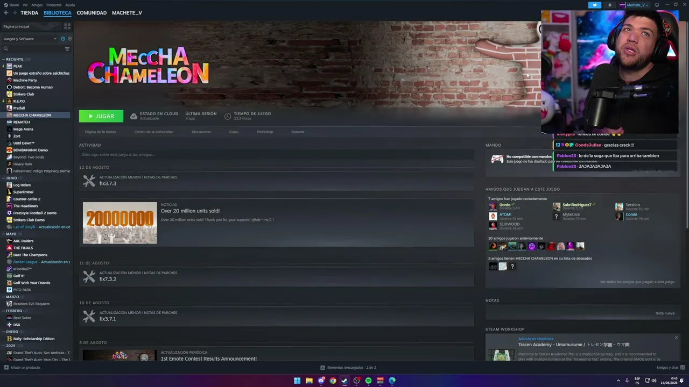Open the 20000000 news thumbnail
Image resolution: width=689 pixels, height=387 pixels.
tap(120, 223)
